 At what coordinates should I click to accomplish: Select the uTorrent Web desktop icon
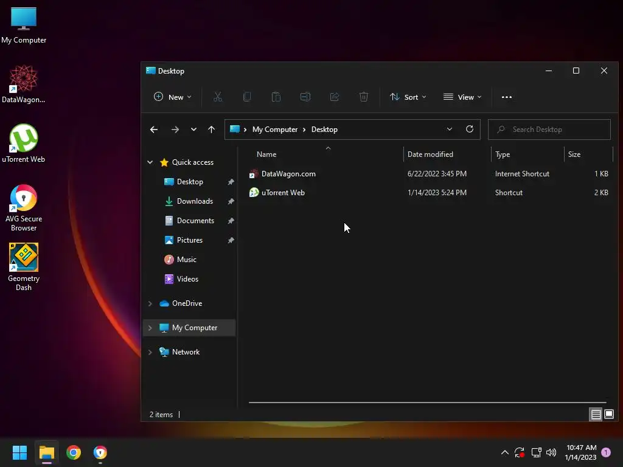[24, 144]
